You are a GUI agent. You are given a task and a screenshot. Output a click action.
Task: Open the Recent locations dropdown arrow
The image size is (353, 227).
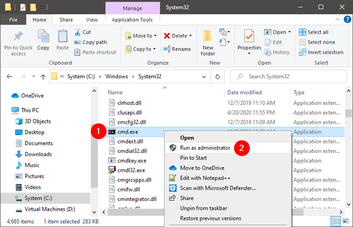pyautogui.click(x=34, y=77)
